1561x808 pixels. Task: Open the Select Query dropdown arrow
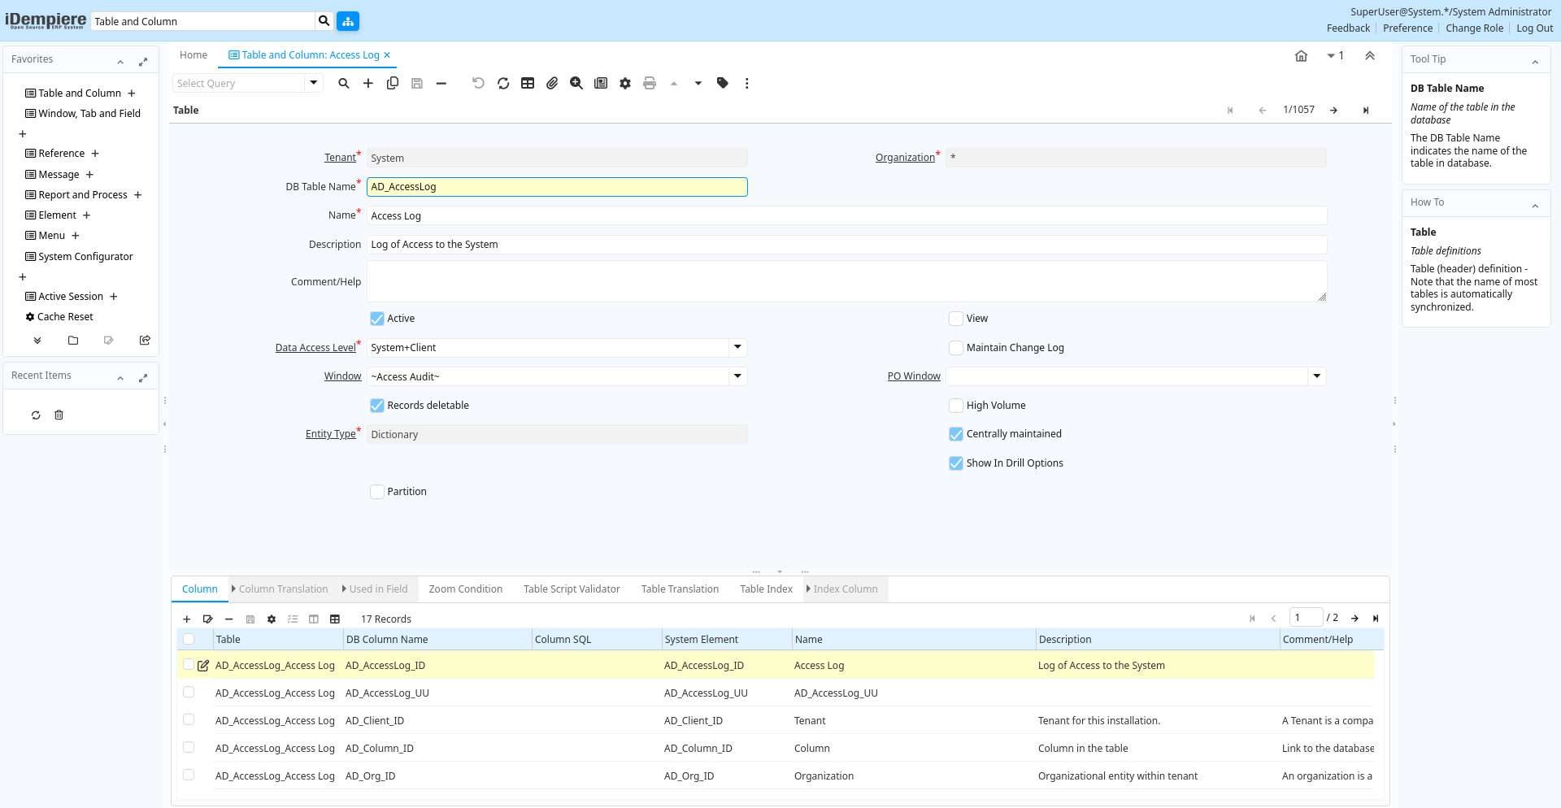(313, 83)
